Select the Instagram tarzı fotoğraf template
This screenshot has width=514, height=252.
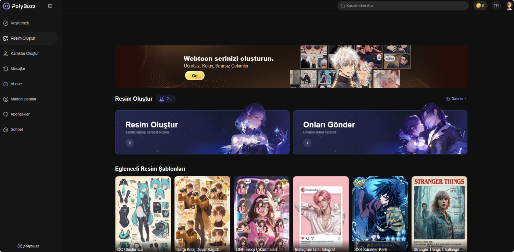click(x=321, y=214)
